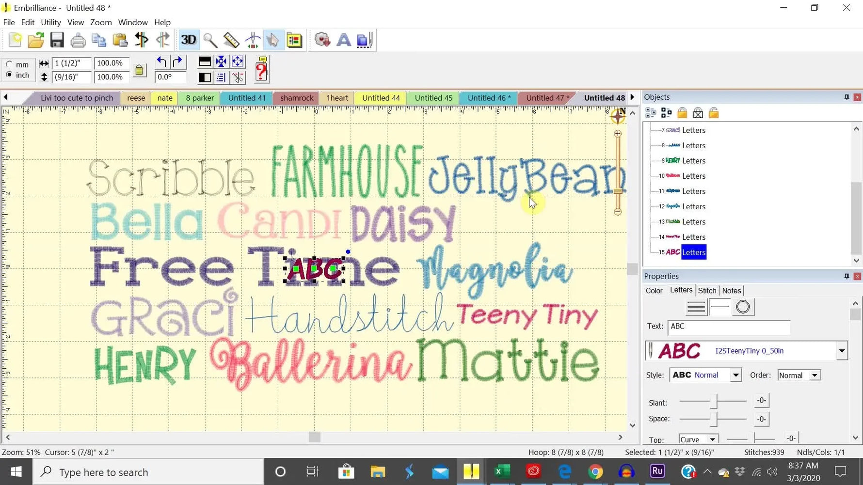Image resolution: width=863 pixels, height=485 pixels.
Task: Switch to the Untitled 44 tab
Action: (381, 98)
